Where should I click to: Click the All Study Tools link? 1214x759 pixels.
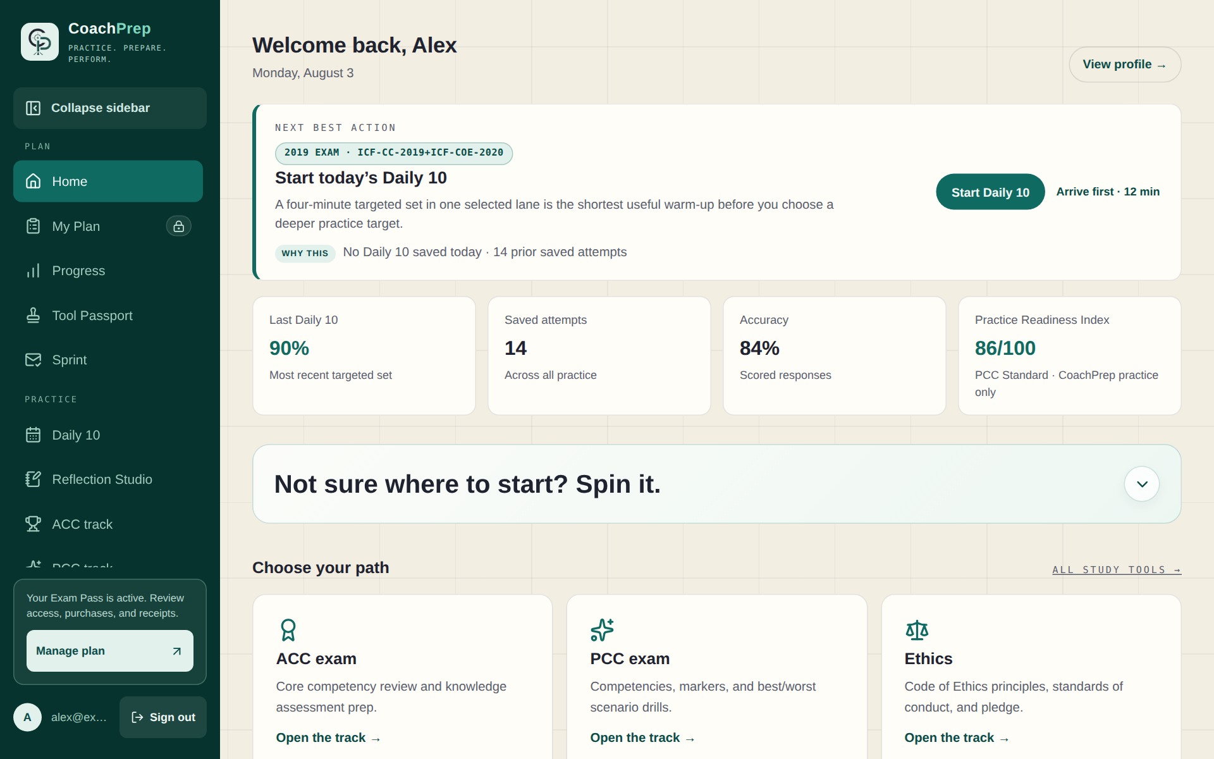point(1117,570)
